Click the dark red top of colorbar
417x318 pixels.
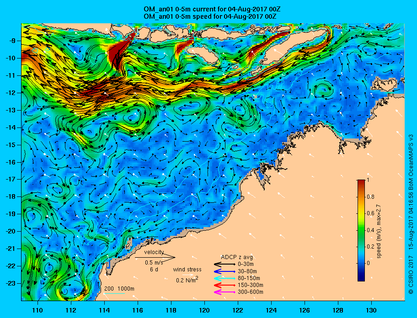pos(361,182)
